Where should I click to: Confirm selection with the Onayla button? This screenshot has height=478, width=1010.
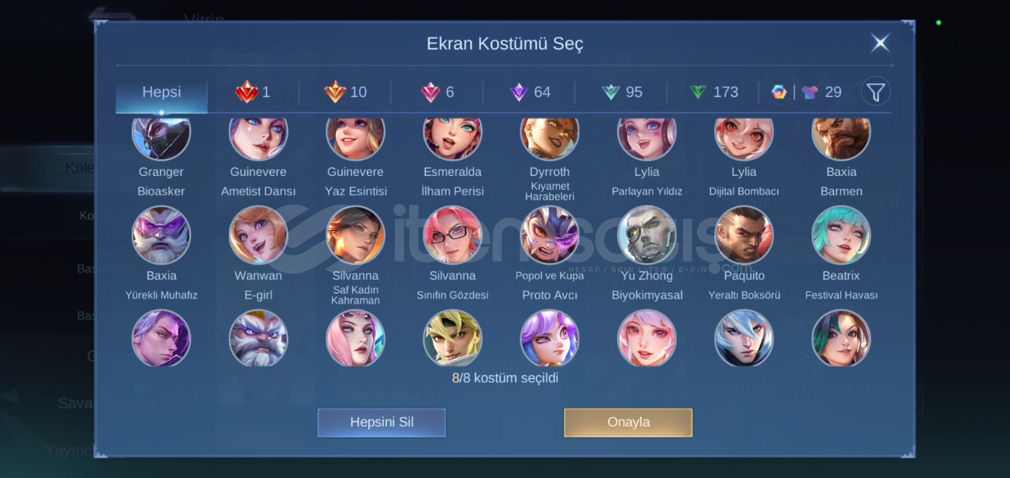tap(628, 422)
